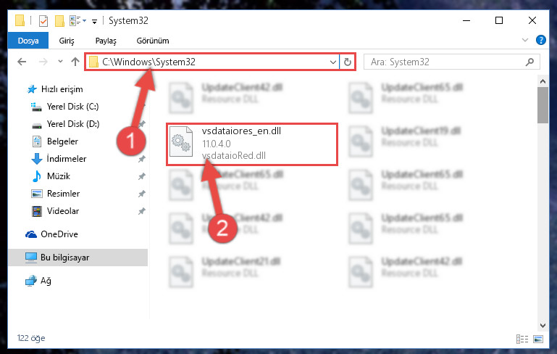Open the Görünüm ribbon tab
The image size is (557, 354).
153,41
